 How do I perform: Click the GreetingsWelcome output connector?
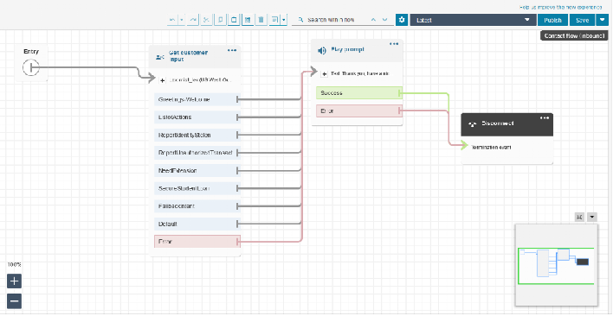(238, 100)
